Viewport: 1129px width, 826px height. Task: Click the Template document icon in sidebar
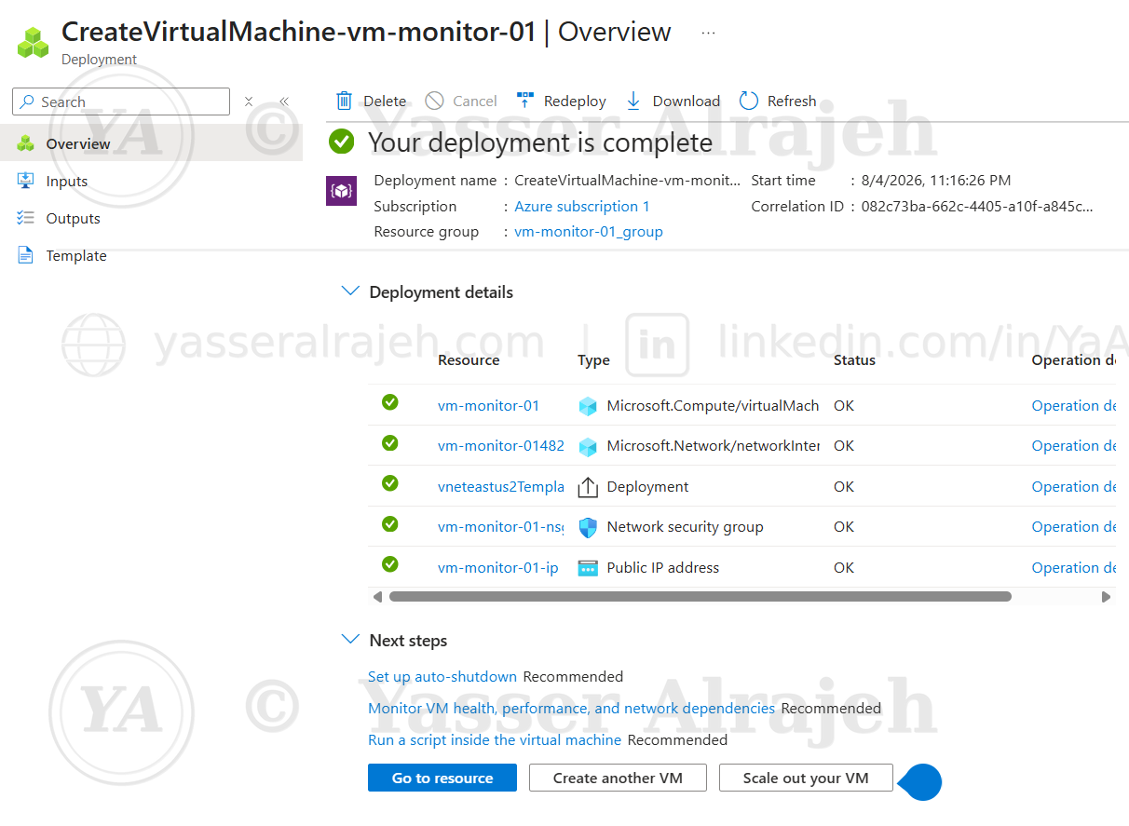coord(26,255)
